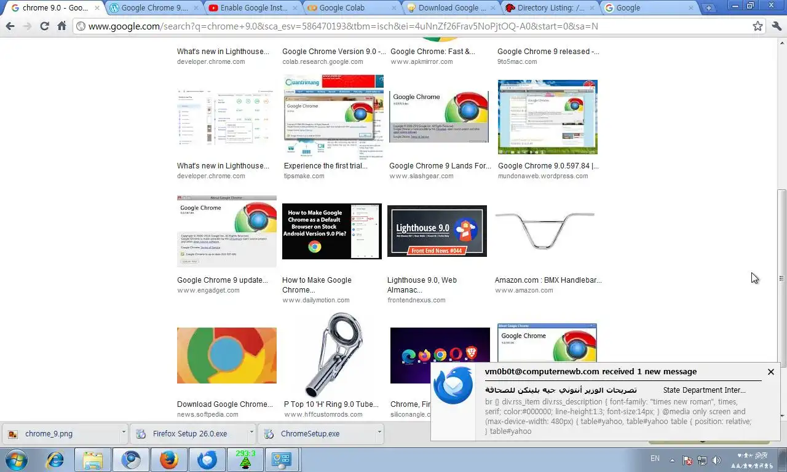The height and width of the screenshot is (472, 787).
Task: Click Google Chrome 9 update... title
Action: [223, 280]
